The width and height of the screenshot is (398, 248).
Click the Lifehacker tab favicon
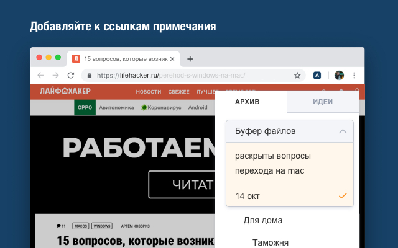coord(76,59)
